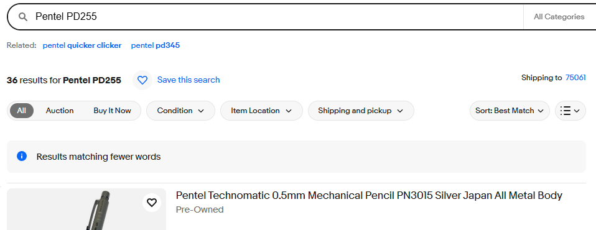Change shipping zip code 75061
The height and width of the screenshot is (230, 596).
click(x=575, y=78)
